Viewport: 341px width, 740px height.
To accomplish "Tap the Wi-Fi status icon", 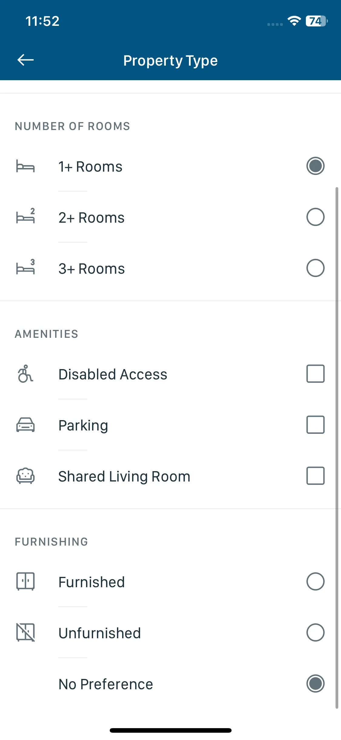I will 294,21.
